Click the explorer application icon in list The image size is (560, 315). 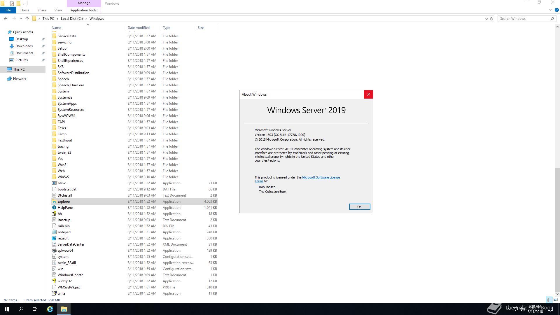point(54,202)
